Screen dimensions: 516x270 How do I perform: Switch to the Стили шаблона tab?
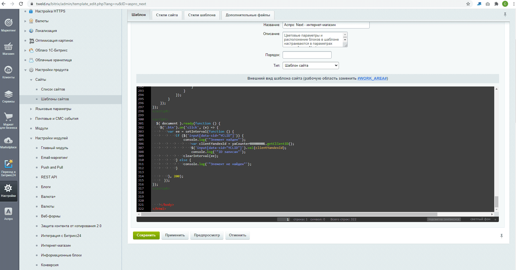[202, 15]
